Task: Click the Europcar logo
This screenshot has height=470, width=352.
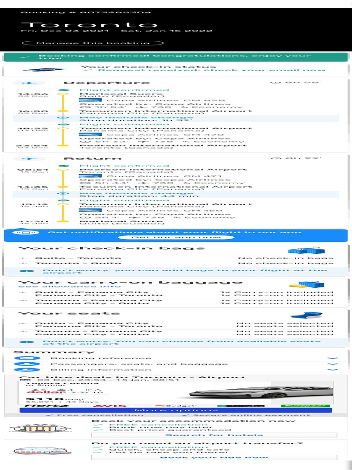Action: tap(305, 406)
